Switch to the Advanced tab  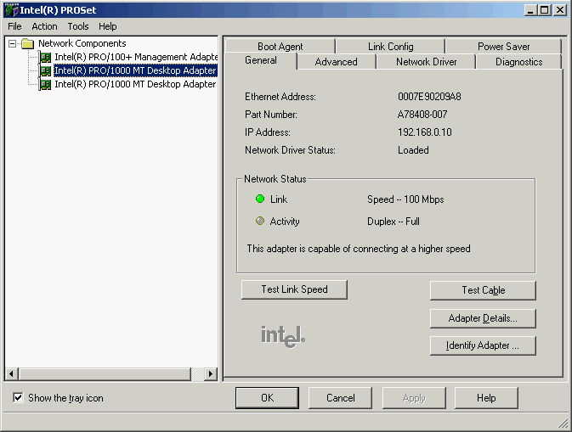(336, 62)
